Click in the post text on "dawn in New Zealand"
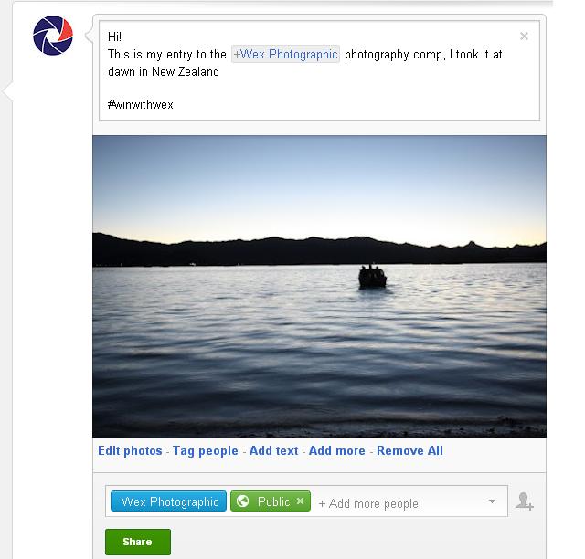The height and width of the screenshot is (559, 585). pyautogui.click(x=164, y=71)
